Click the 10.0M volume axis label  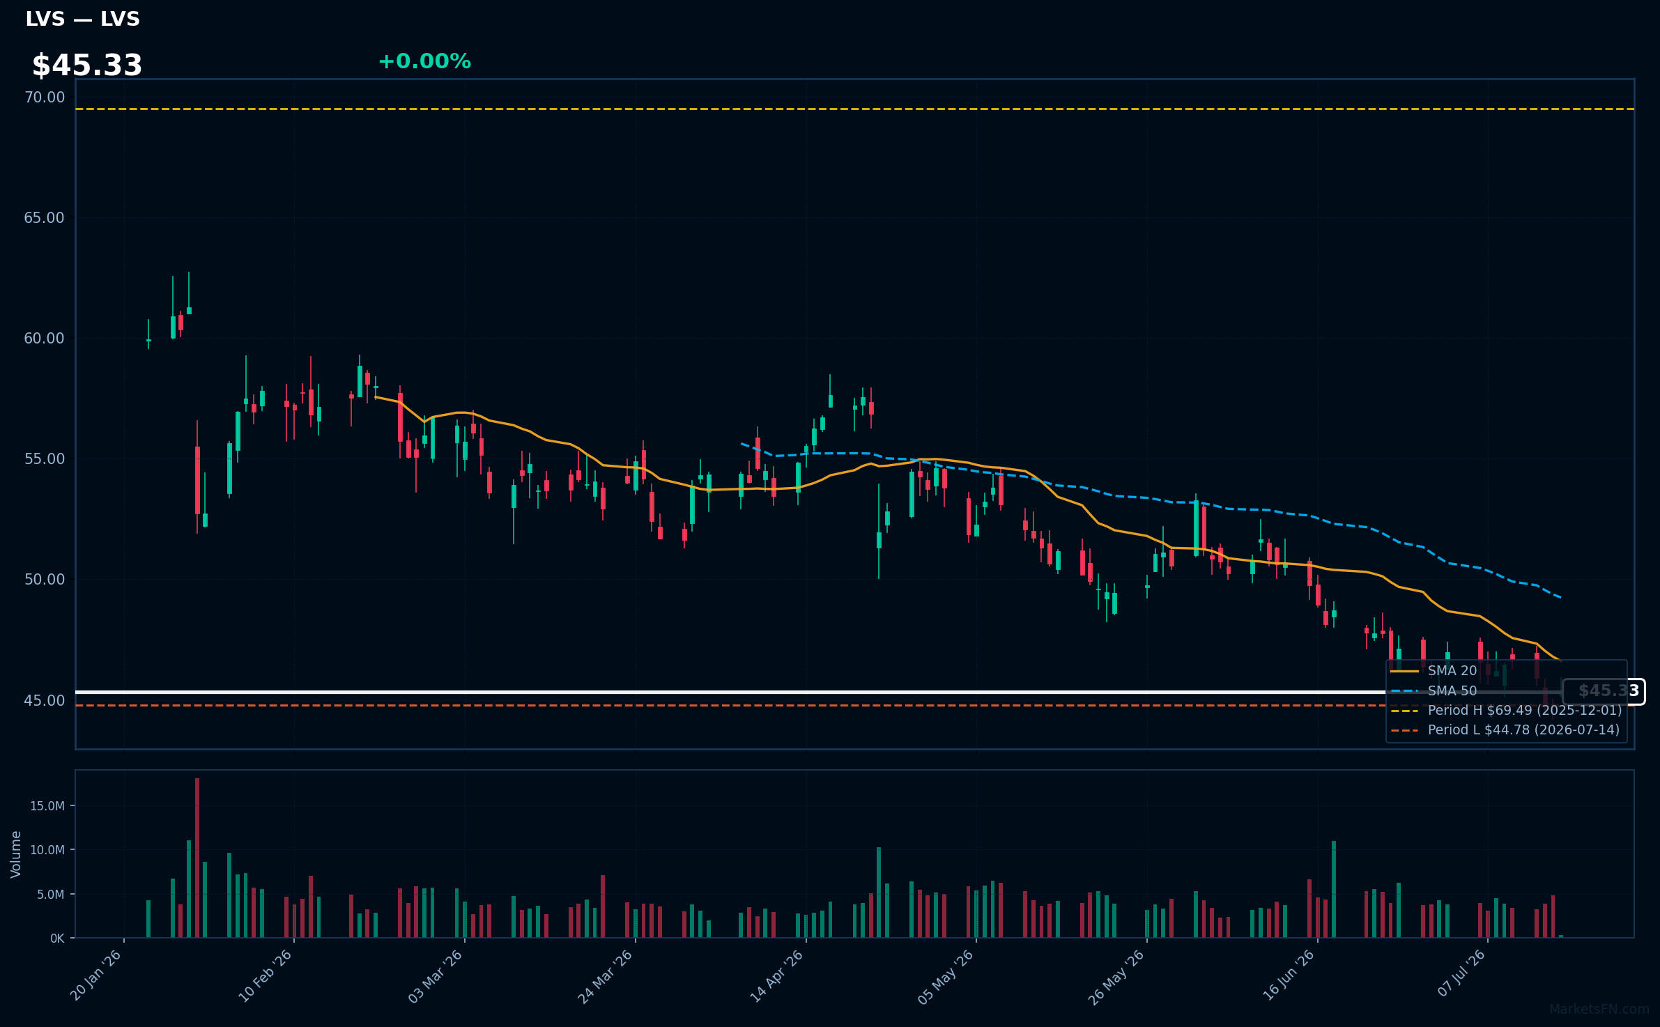pyautogui.click(x=47, y=850)
